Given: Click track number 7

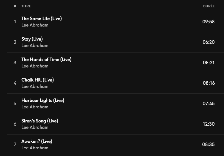Looking at the screenshot, I should click(15, 144).
